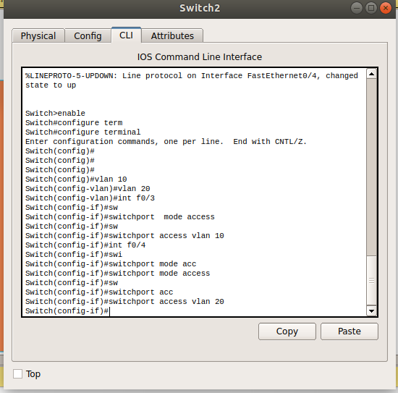
Task: Enable the Top checkbox
Action: (x=17, y=374)
